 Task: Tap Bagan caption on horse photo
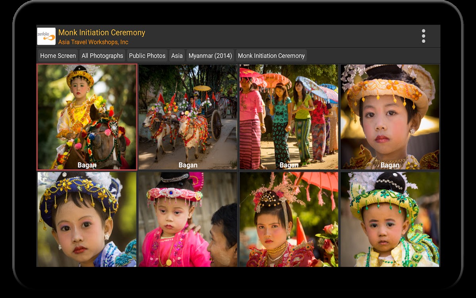87,165
